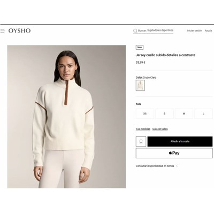Click Consultar disponibilidad en tienda link

(x=155, y=166)
